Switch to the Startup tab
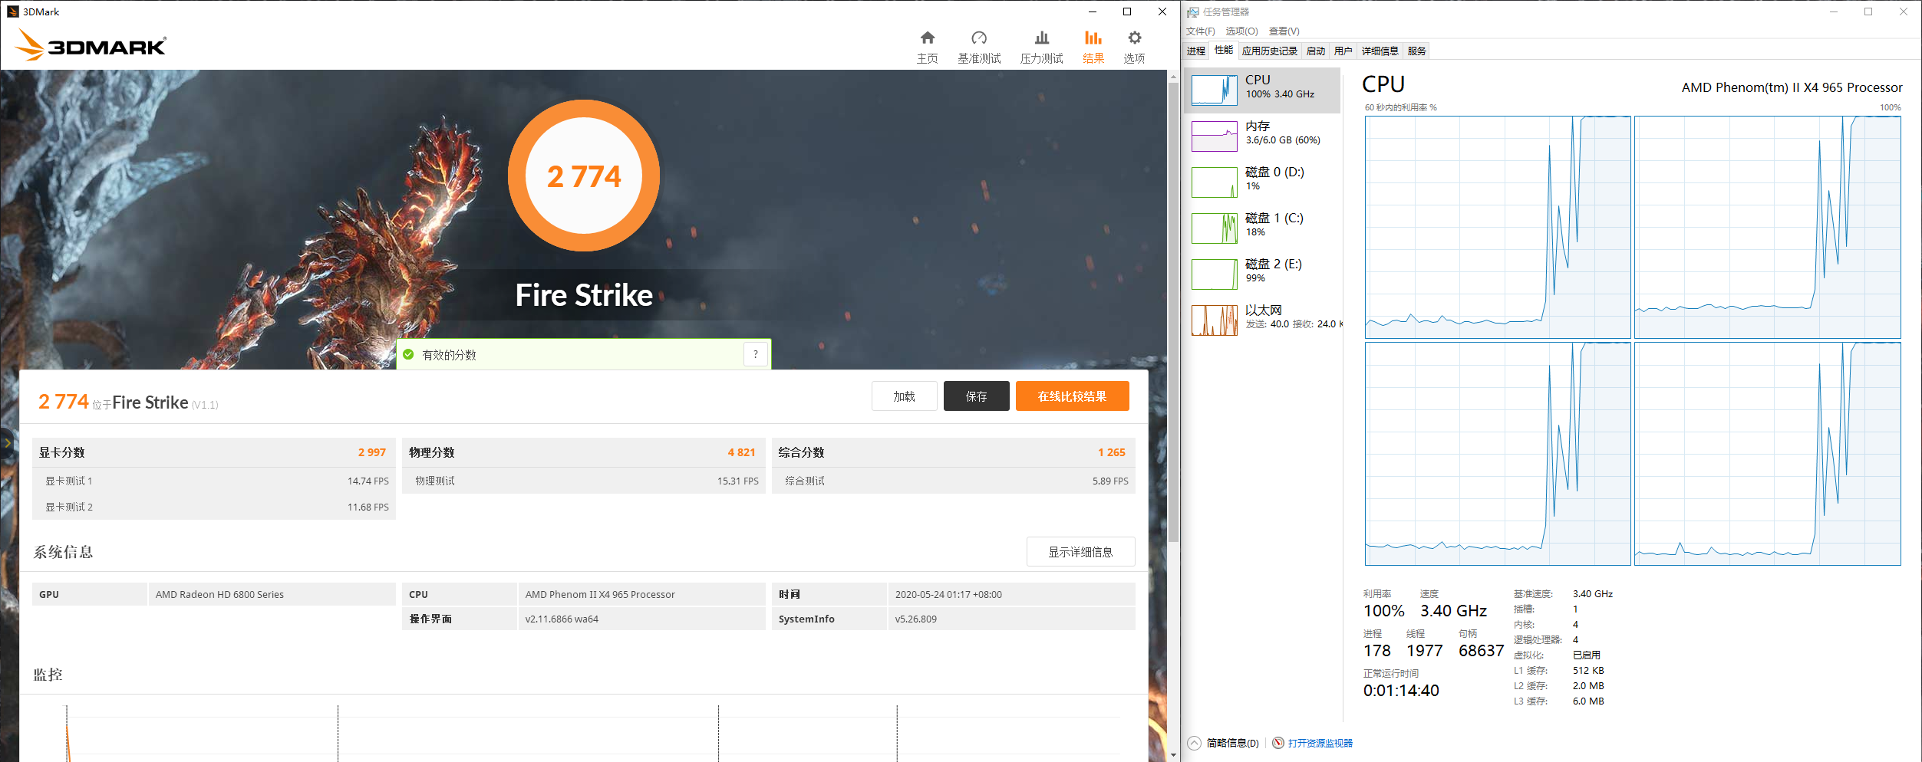The height and width of the screenshot is (762, 1922). (x=1316, y=51)
